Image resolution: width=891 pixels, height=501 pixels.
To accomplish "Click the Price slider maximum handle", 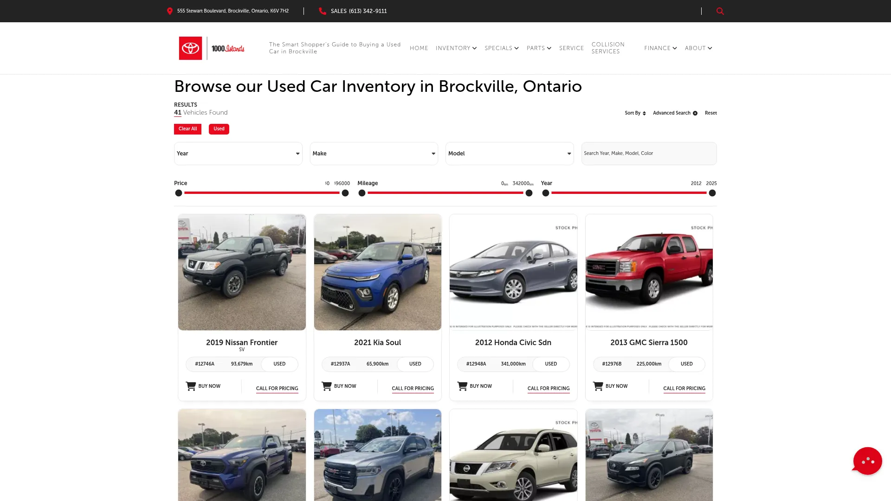I will 345,193.
